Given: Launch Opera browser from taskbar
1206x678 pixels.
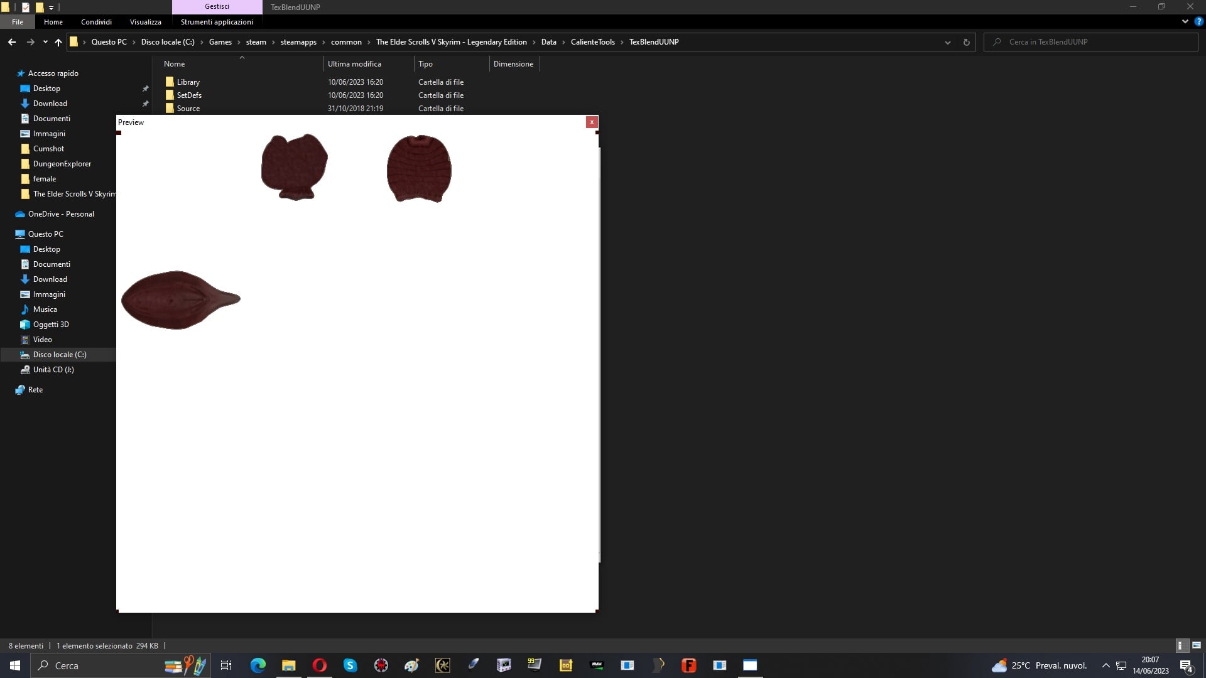Looking at the screenshot, I should coord(320,665).
